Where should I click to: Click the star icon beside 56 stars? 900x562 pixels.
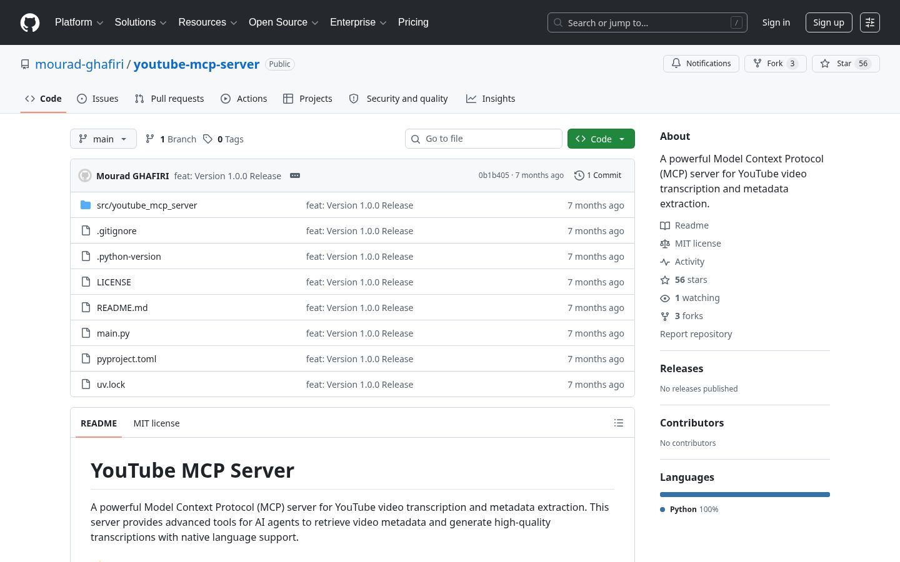point(665,280)
